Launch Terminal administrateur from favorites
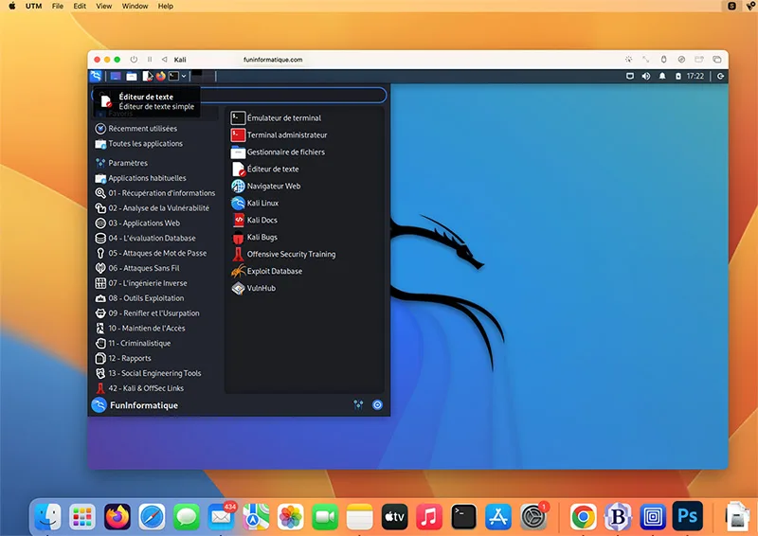The width and height of the screenshot is (758, 536). point(304,134)
